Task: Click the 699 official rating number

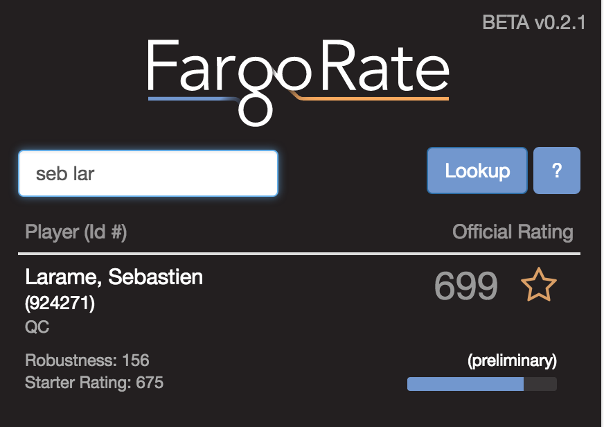Action: [x=466, y=286]
